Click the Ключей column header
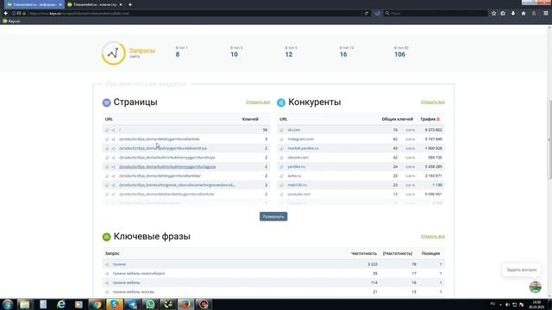Viewport: 552px width, 310px height. 250,119
